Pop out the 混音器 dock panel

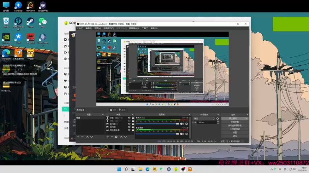[189, 115]
